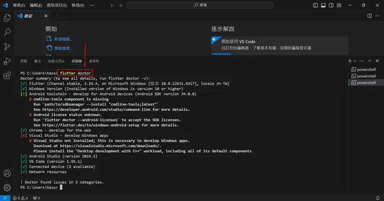384x201 pixels.
Task: Toggle primary side bar layout icon
Action: pyautogui.click(x=316, y=5)
